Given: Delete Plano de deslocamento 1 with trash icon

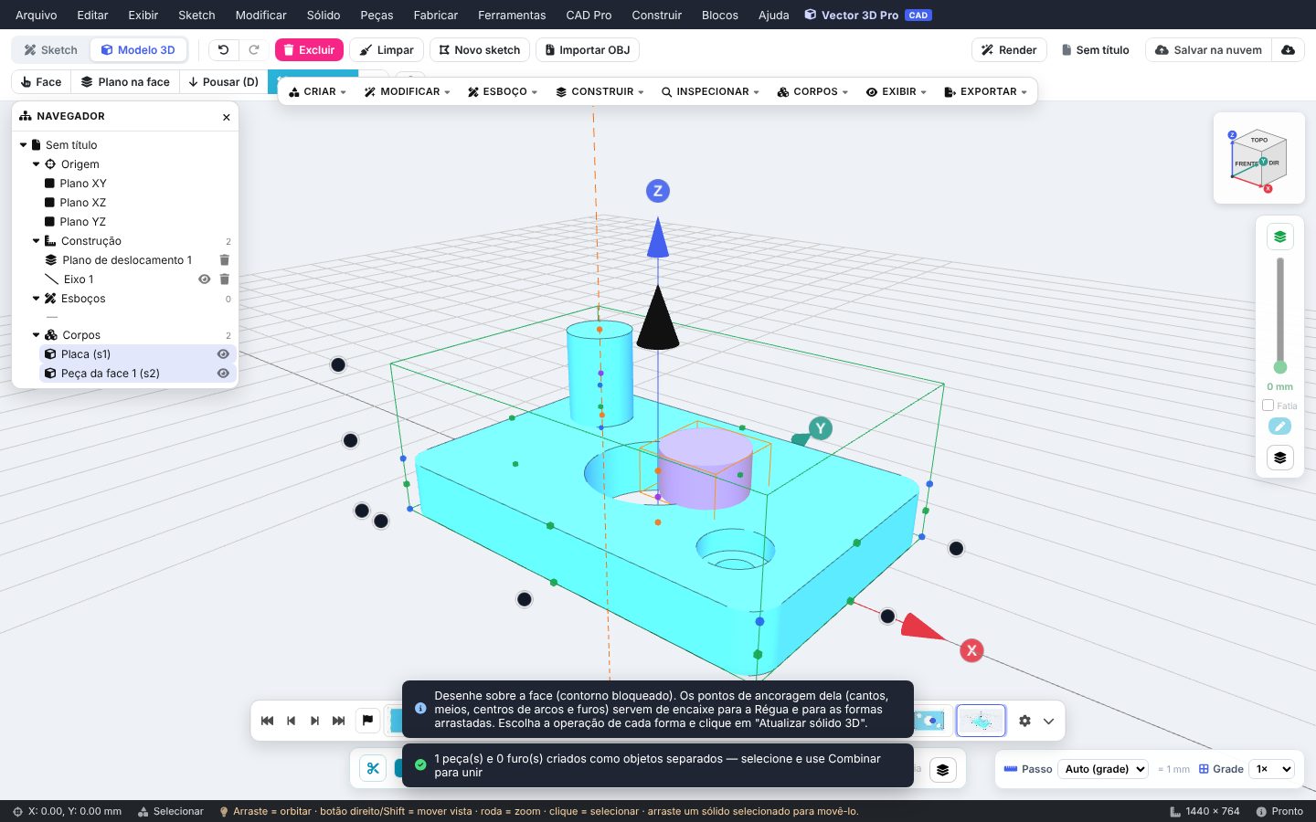Looking at the screenshot, I should coord(225,260).
